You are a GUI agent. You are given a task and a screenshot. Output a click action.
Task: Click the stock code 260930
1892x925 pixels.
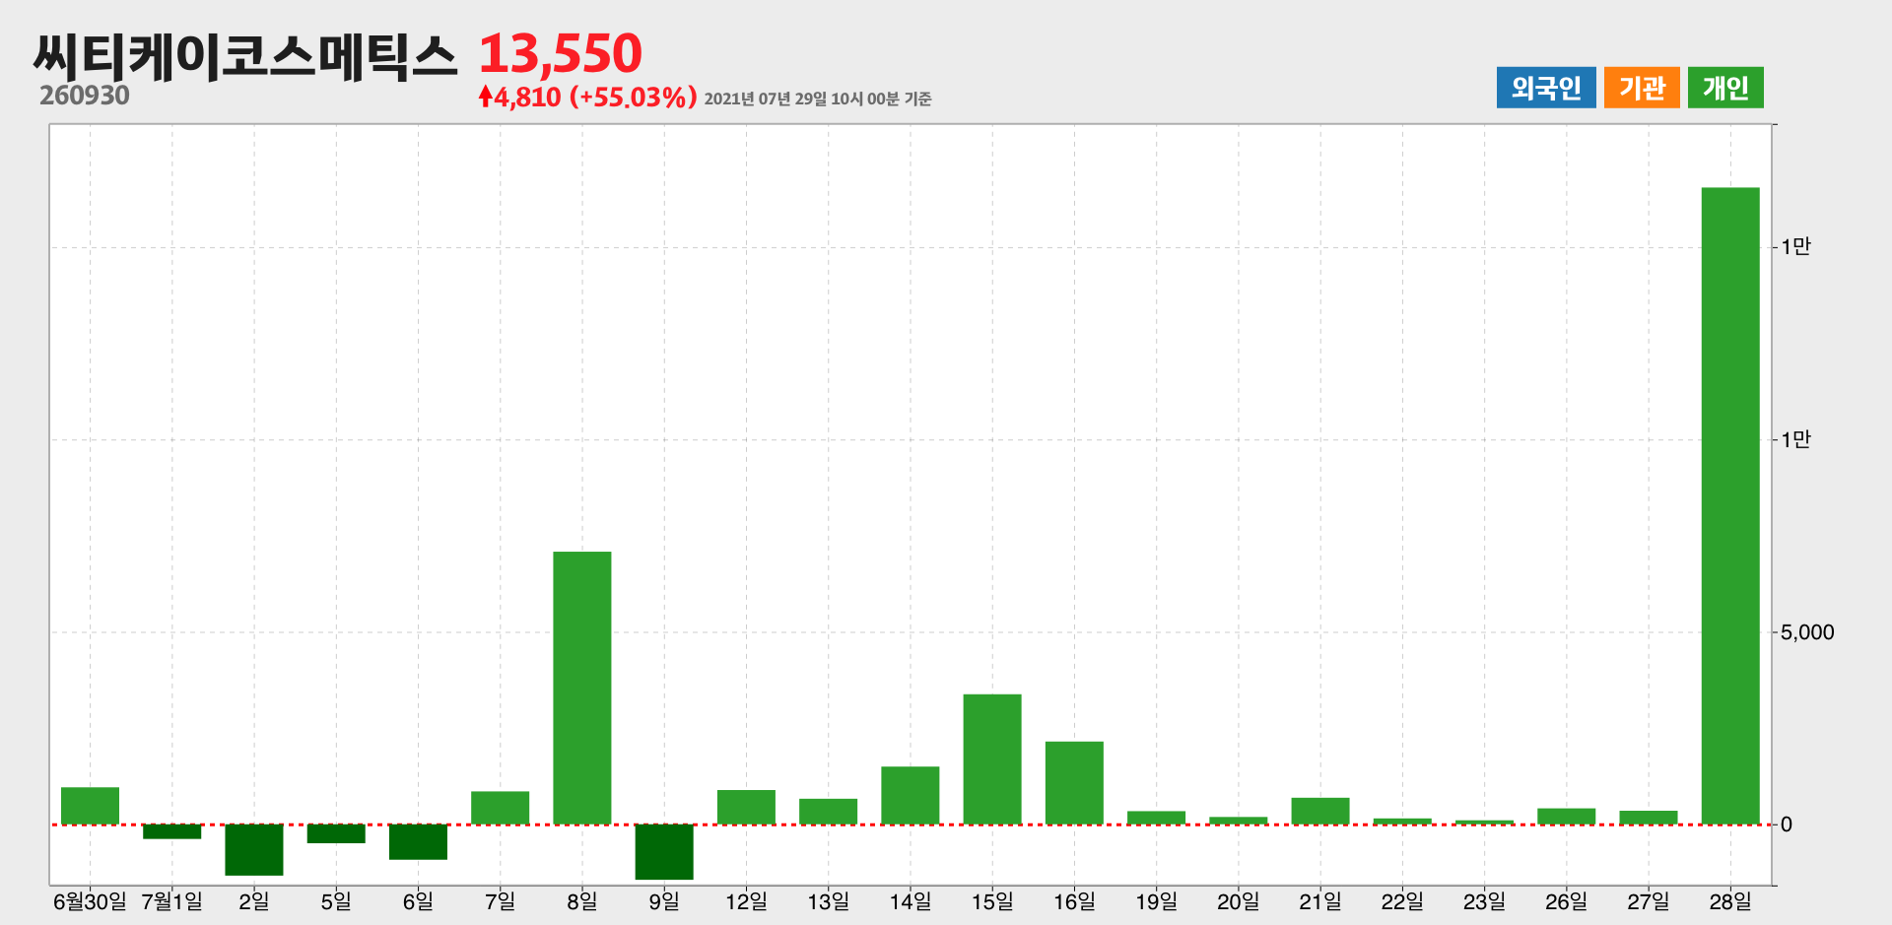coord(85,96)
